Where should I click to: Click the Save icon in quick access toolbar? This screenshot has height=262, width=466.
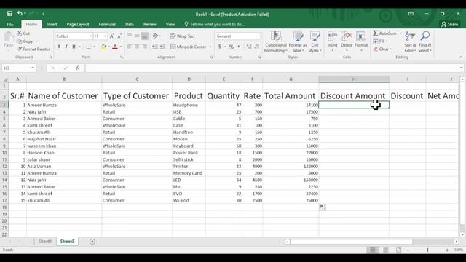pos(9,13)
